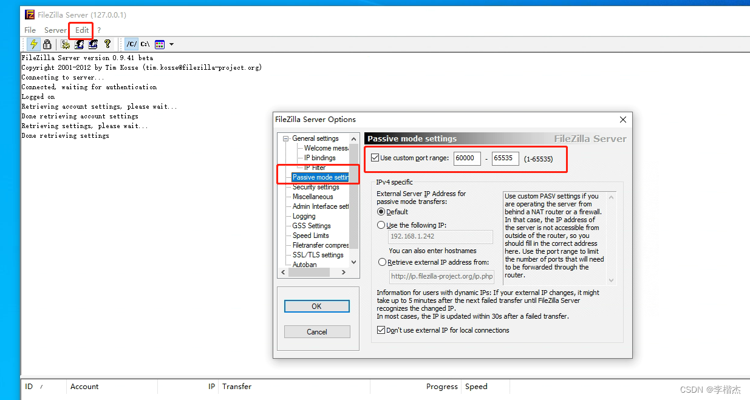Select General settings in the options tree
The height and width of the screenshot is (400, 750).
coord(315,138)
